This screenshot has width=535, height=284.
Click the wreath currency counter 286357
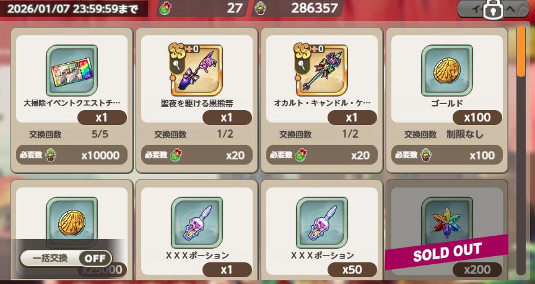pos(297,8)
